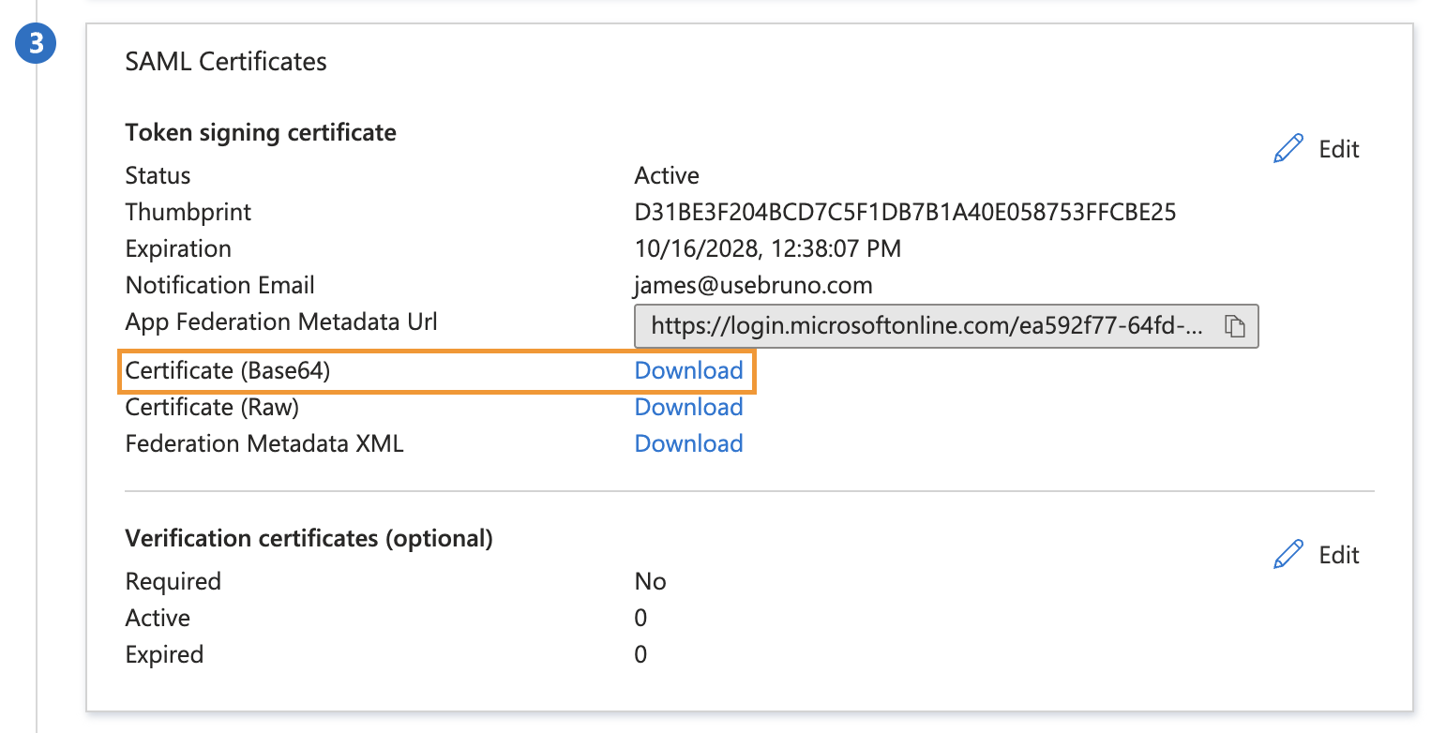Select the Thumbprint value text
The width and height of the screenshot is (1446, 733).
click(905, 212)
